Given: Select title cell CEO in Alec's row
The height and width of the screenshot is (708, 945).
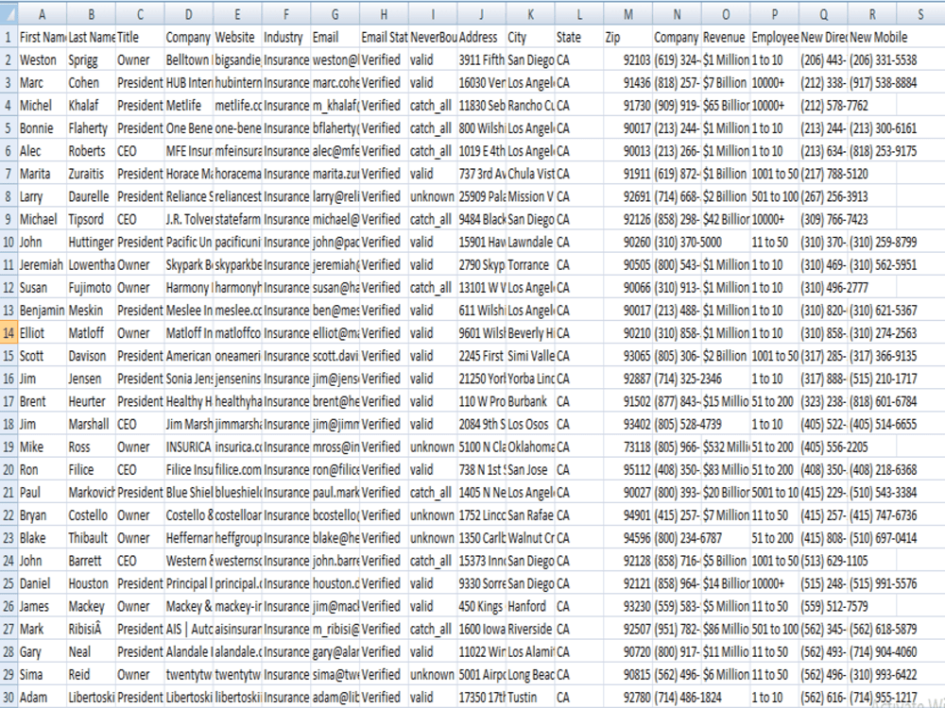Looking at the screenshot, I should coord(140,151).
